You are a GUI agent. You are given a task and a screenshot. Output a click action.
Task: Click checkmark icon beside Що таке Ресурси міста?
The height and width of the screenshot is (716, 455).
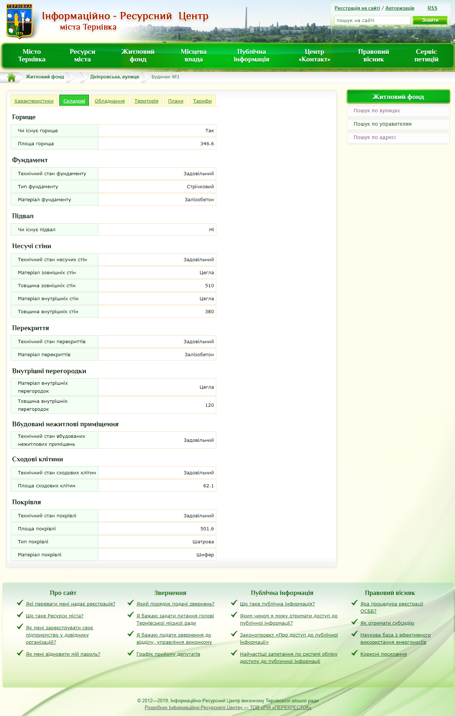(x=20, y=615)
